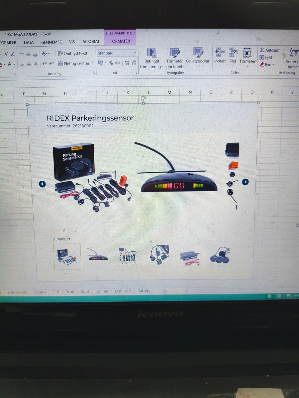This screenshot has height=398, width=299.
Task: Open Formatér som tabel gallery
Action: pyautogui.click(x=174, y=58)
